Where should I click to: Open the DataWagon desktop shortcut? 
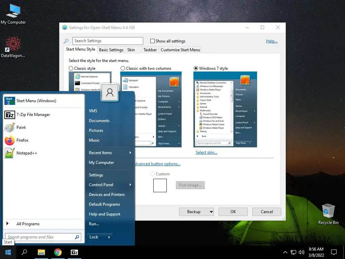[13, 47]
